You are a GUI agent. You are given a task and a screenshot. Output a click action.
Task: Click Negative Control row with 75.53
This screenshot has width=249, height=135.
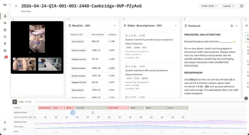93,59
